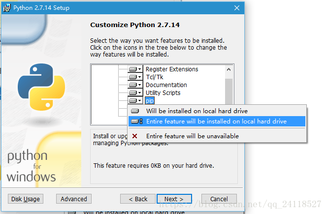Click the feature list scrollbar thumb
The image size is (327, 214).
229,92
